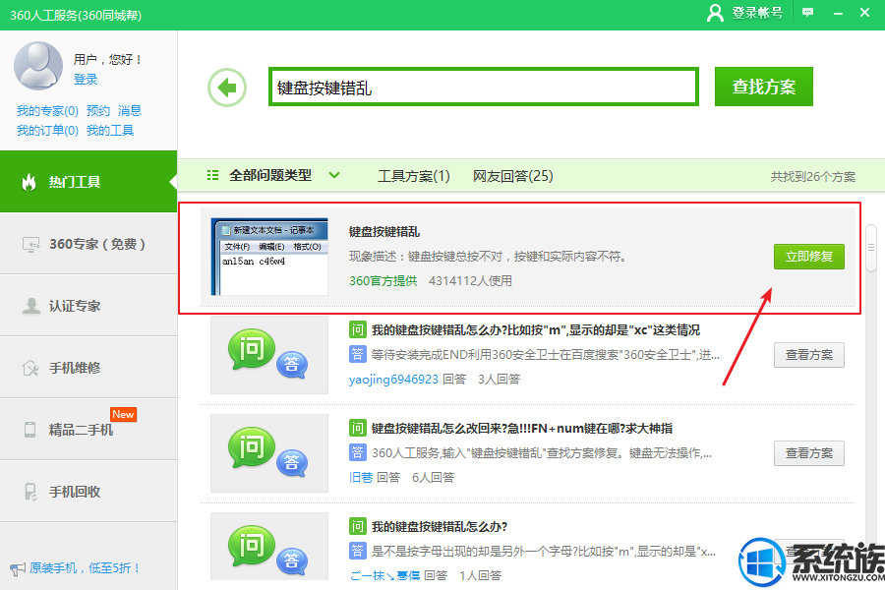This screenshot has height=590, width=885.
Task: Open 预约 link
Action: pyautogui.click(x=98, y=111)
